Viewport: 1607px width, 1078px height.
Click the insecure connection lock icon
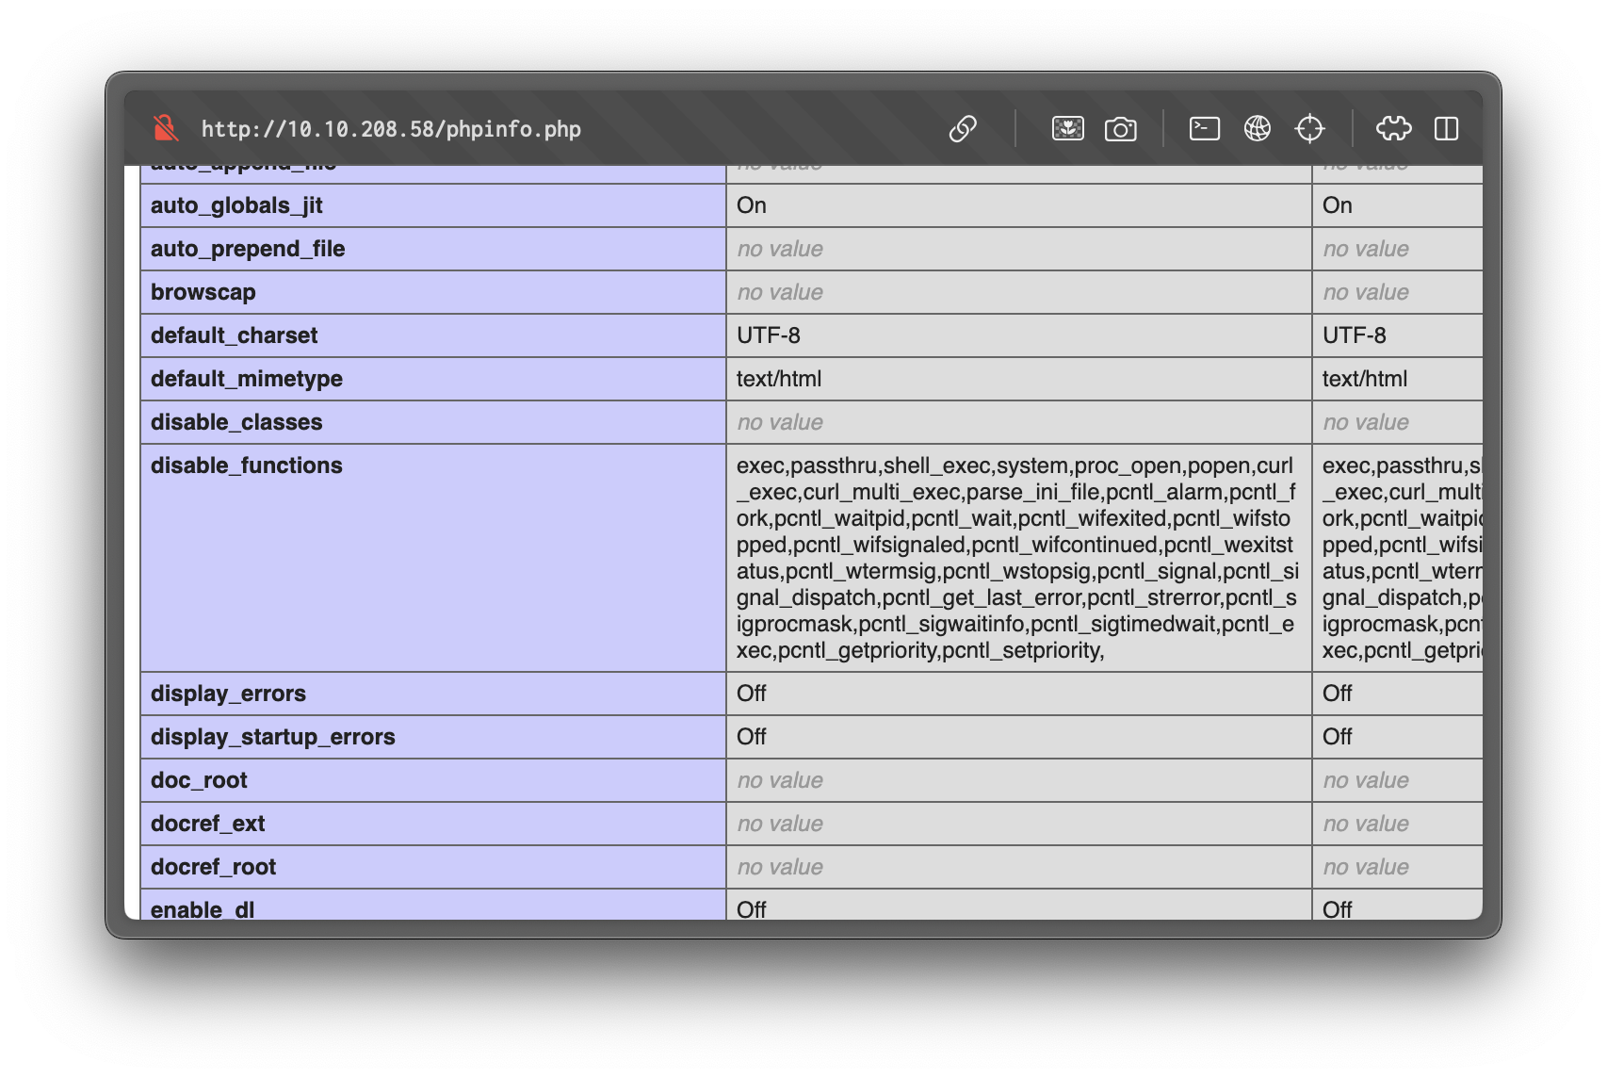166,128
